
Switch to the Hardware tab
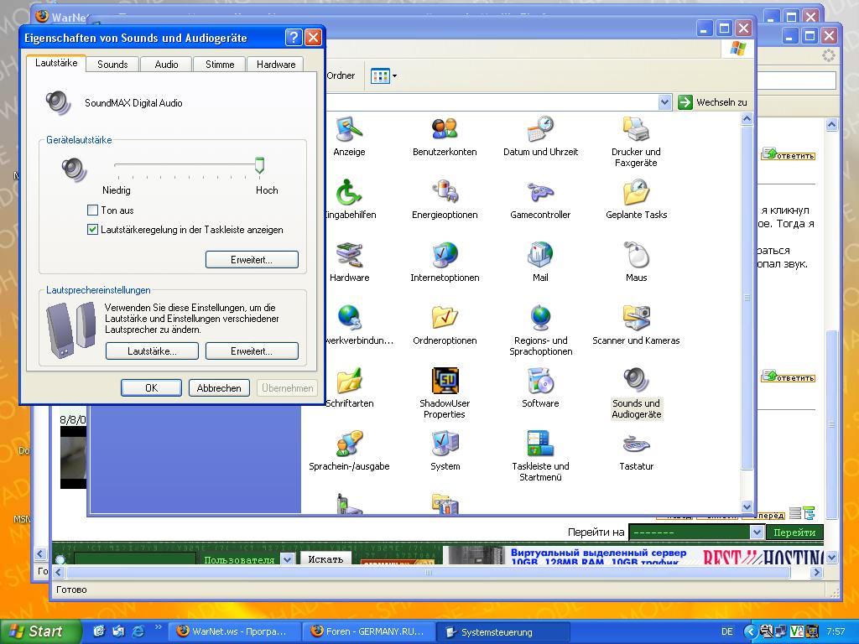coord(276,65)
